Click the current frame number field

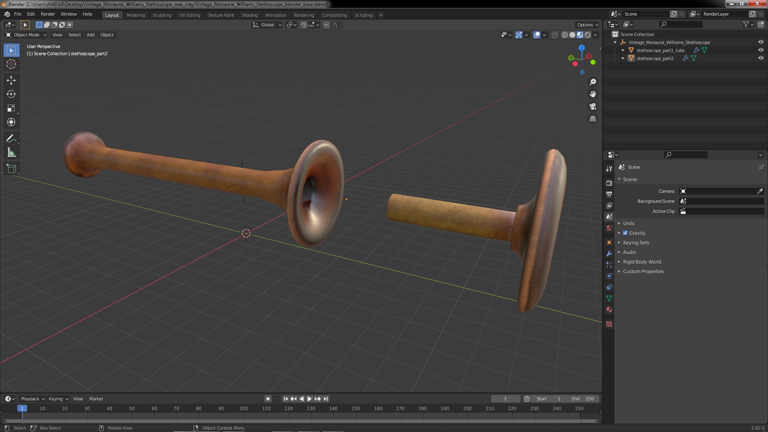point(505,399)
